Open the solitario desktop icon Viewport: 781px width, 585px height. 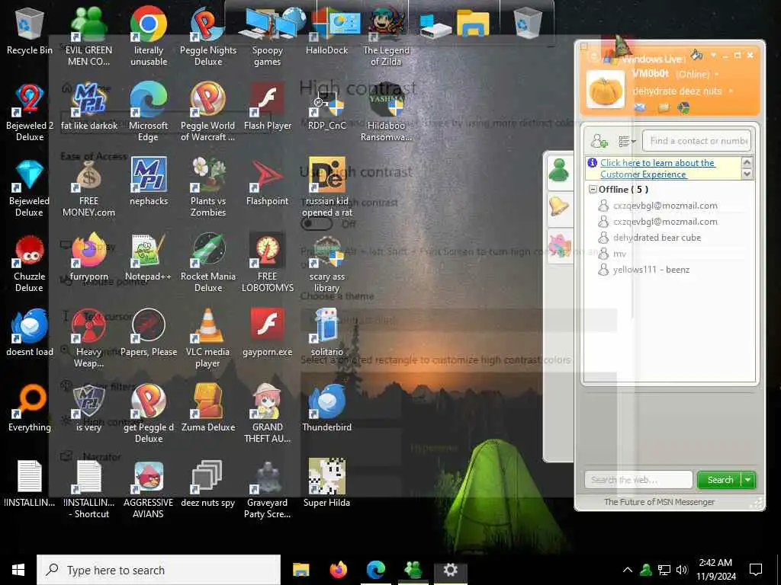(326, 332)
